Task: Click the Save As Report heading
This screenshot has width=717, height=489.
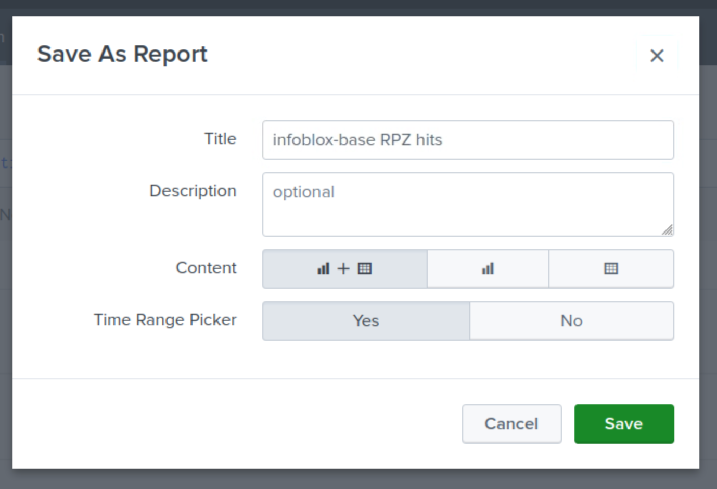Action: (x=122, y=54)
